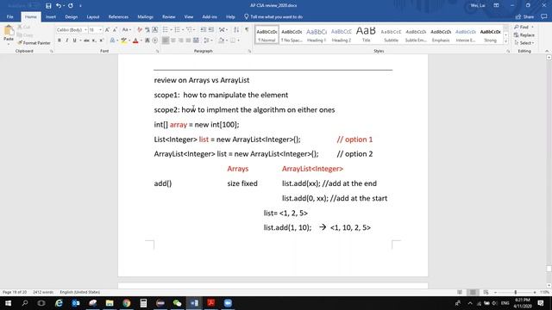Apply red font color
The image size is (552, 310).
point(135,40)
